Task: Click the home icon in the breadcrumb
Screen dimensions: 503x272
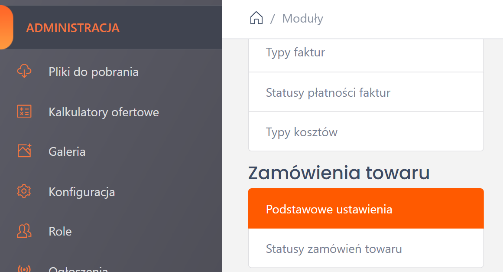Action: tap(256, 18)
